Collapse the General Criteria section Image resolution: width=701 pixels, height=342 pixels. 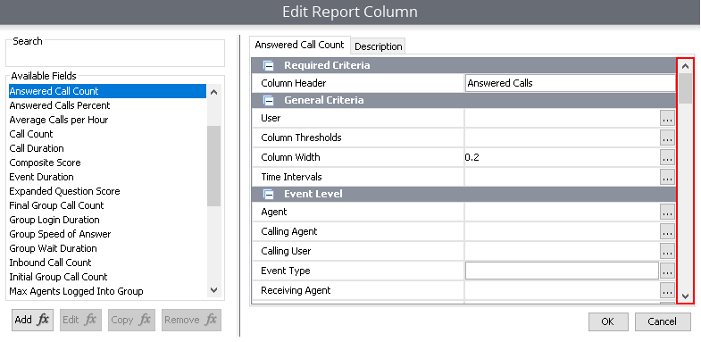click(x=269, y=101)
